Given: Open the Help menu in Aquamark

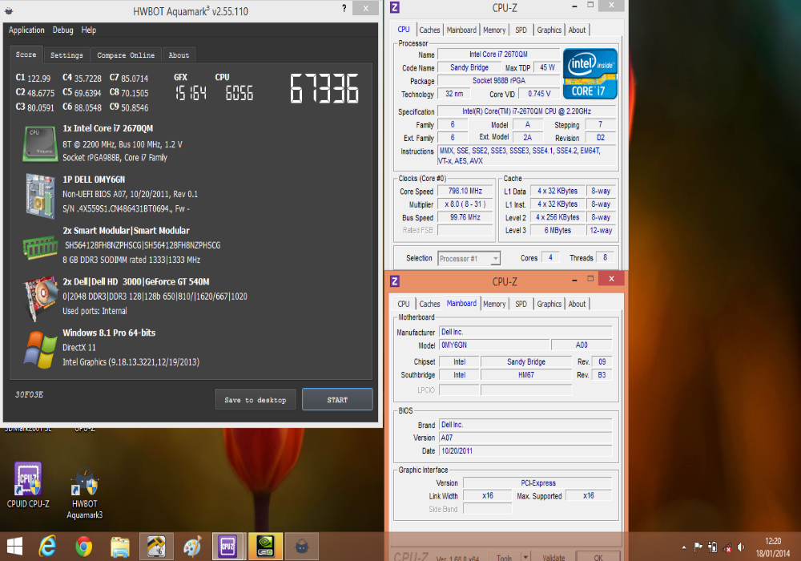Looking at the screenshot, I should pos(88,30).
